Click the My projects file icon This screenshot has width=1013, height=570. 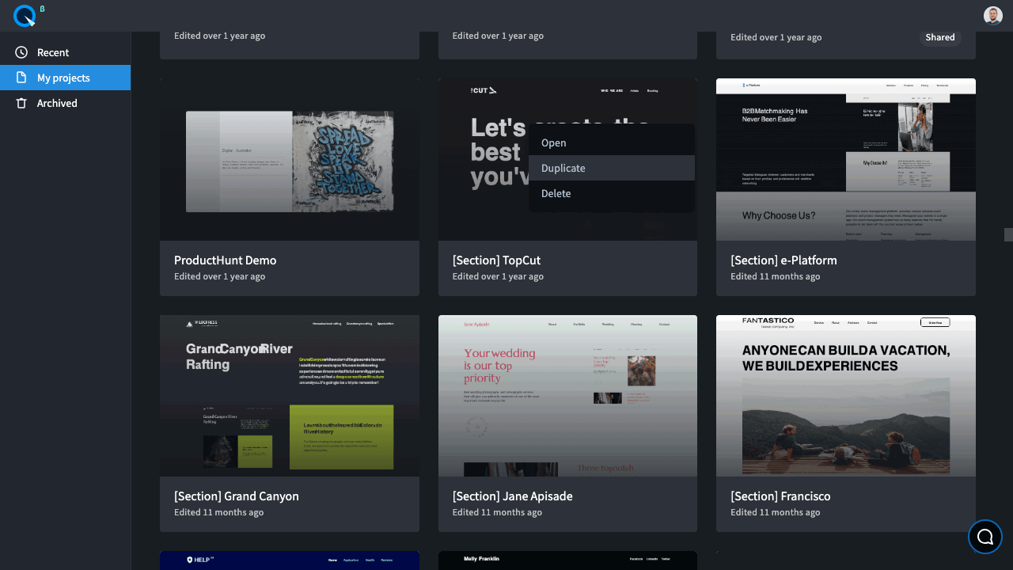(x=21, y=78)
